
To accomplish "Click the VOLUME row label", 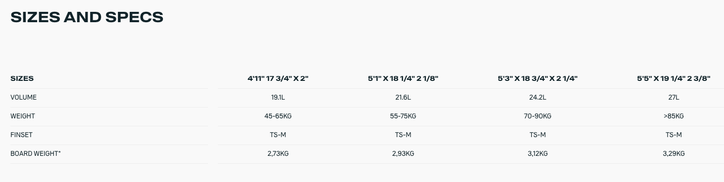I will pyautogui.click(x=23, y=97).
